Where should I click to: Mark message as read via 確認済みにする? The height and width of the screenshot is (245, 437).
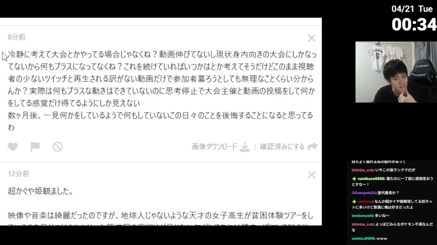[282, 147]
